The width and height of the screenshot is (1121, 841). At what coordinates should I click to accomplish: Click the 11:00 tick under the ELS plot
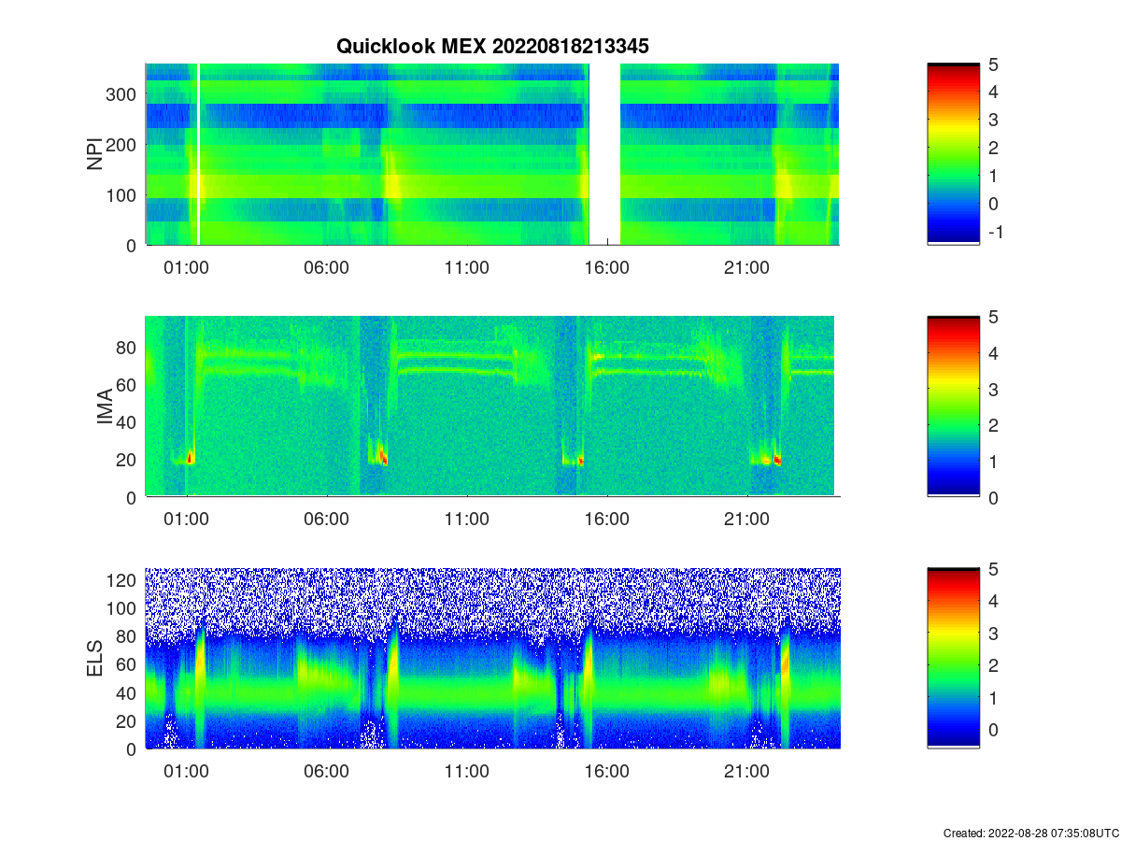coord(467,772)
